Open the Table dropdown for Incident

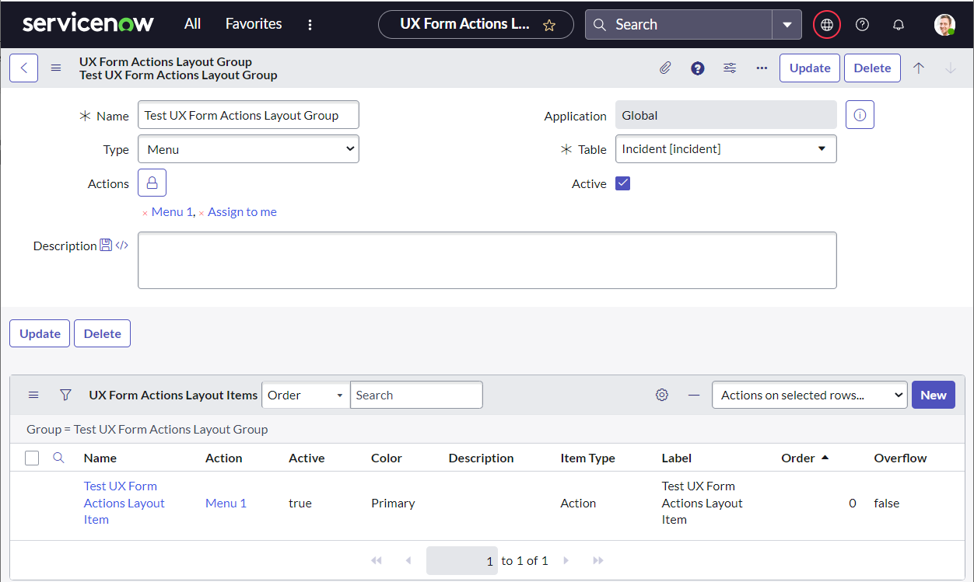pyautogui.click(x=726, y=148)
